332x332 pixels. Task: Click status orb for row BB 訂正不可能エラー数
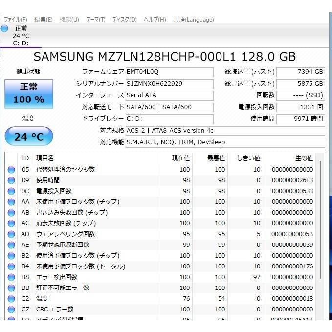click(x=11, y=288)
